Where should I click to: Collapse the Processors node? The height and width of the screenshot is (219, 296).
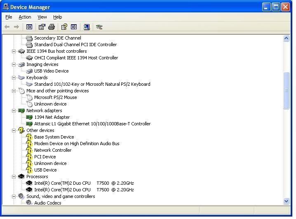(14, 177)
